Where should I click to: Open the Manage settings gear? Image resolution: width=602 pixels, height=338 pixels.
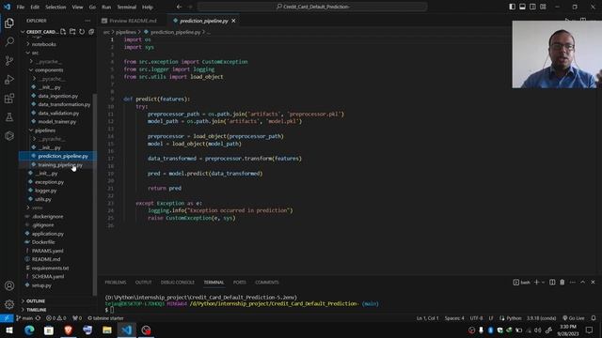pyautogui.click(x=9, y=304)
